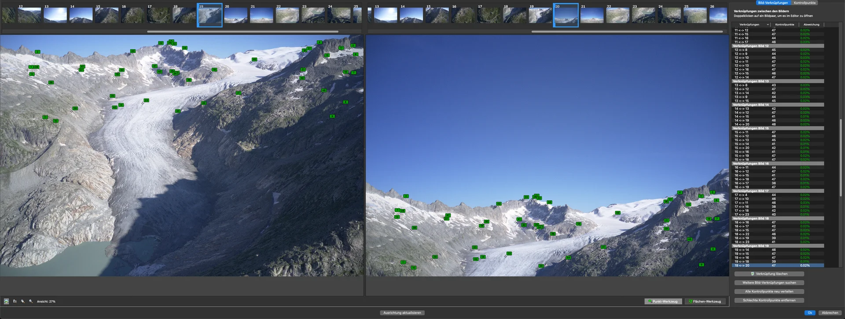Image resolution: width=845 pixels, height=319 pixels.
Task: Click control point marker 45 on the left image's snowfield
Action: (254, 60)
